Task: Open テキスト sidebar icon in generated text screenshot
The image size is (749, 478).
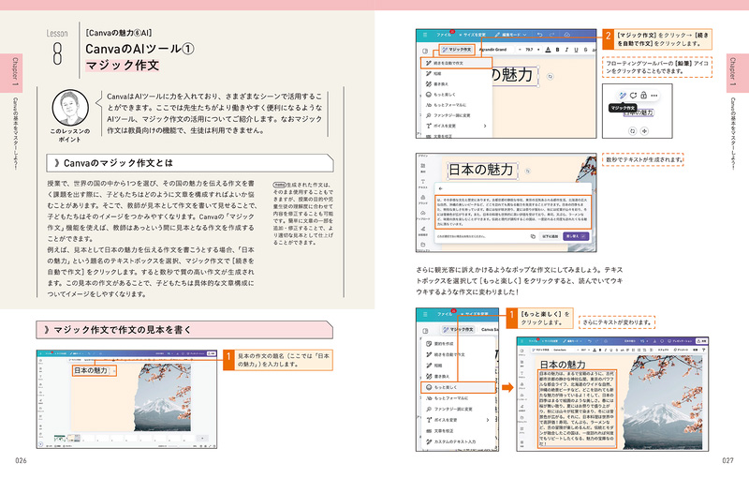Action: tap(423, 182)
